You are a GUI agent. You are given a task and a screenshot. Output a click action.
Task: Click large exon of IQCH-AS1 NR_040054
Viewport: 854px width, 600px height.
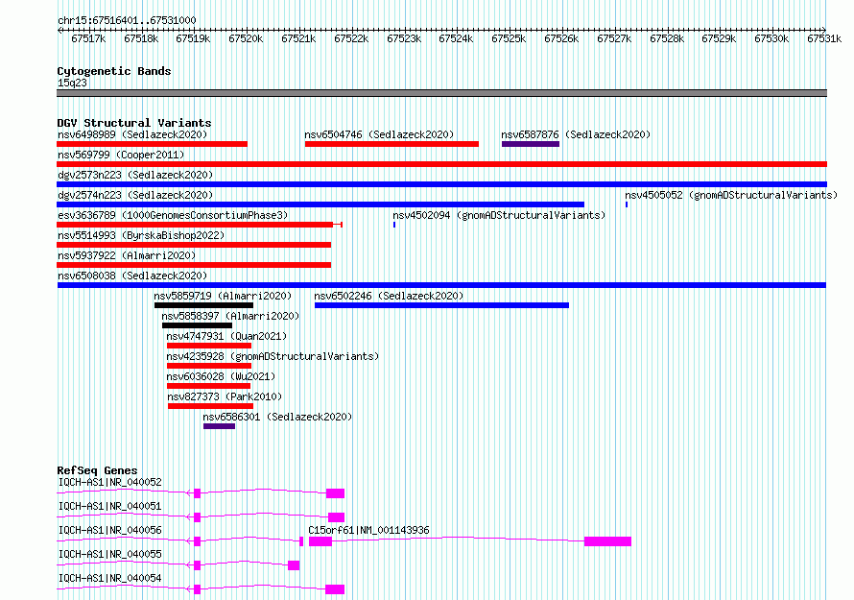coord(335,589)
